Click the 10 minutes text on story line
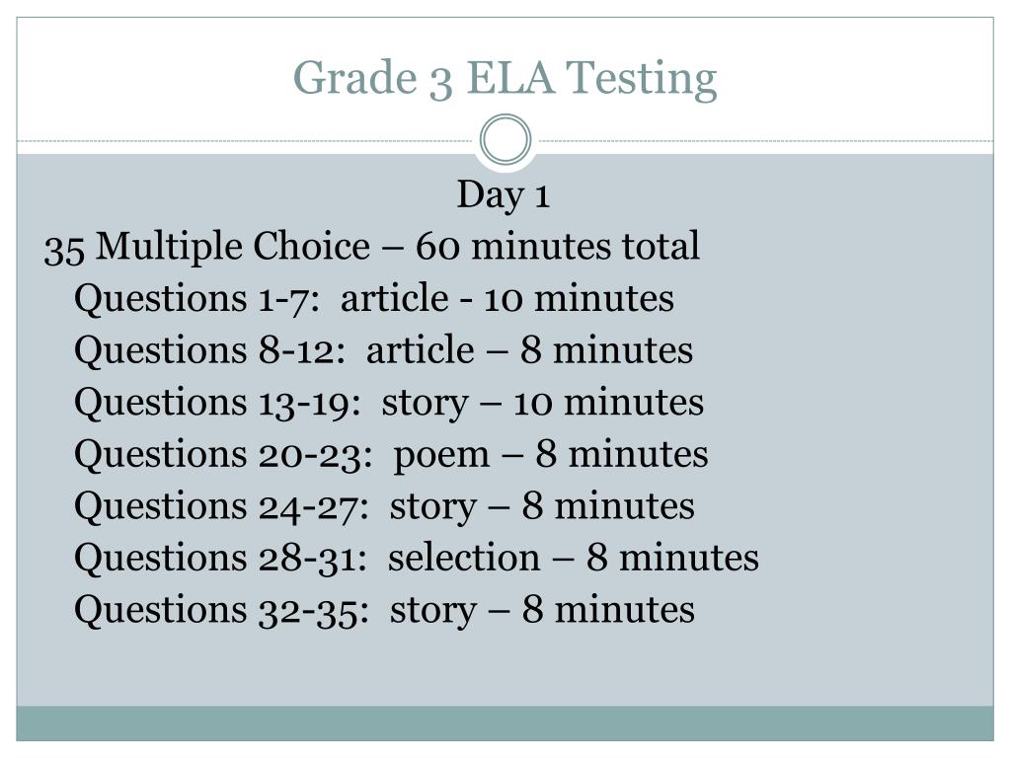Image resolution: width=1011 pixels, height=758 pixels. [608, 403]
